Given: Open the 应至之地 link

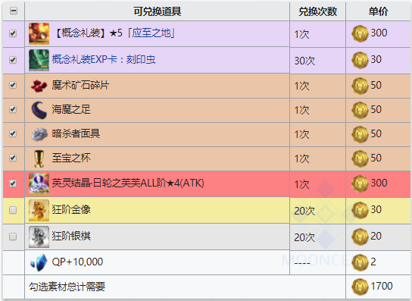Looking at the screenshot, I should [151, 33].
